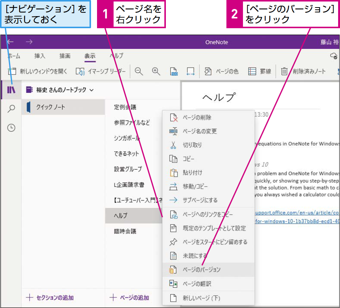Image resolution: width=340 pixels, height=308 pixels.
Task: Open 罫線 rule lines options
Action: click(260, 71)
